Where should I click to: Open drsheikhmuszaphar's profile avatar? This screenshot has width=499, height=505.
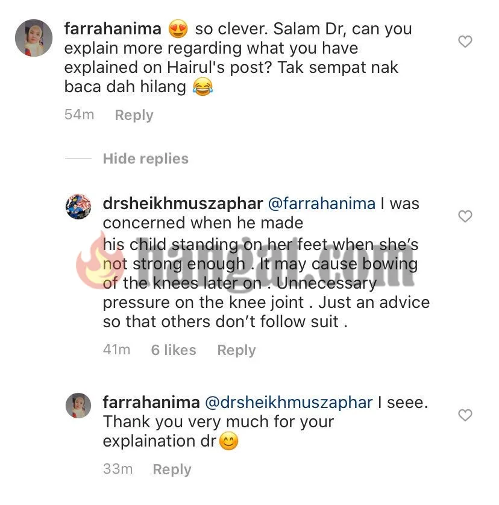[x=78, y=207]
